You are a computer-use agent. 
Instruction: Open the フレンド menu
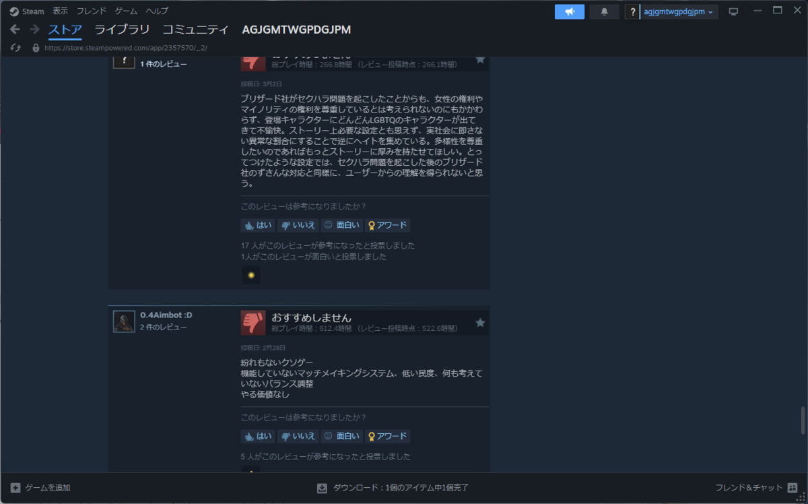(x=92, y=11)
